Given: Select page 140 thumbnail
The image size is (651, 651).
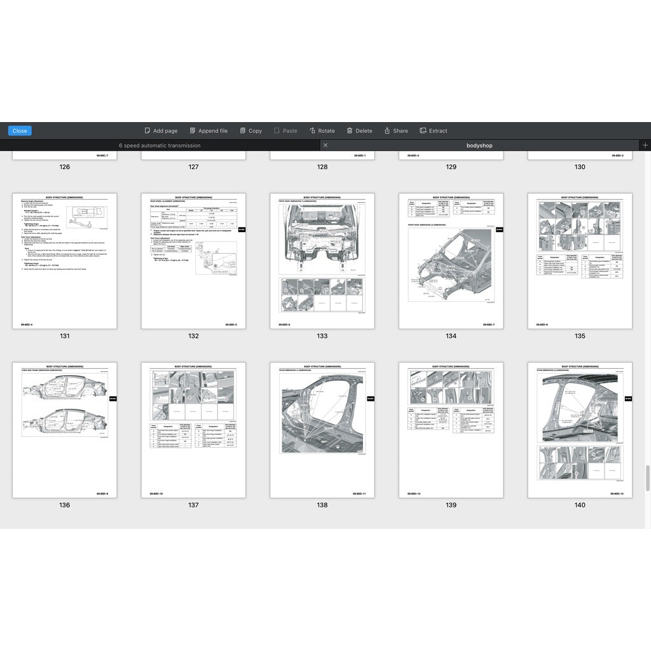Looking at the screenshot, I should click(x=580, y=430).
